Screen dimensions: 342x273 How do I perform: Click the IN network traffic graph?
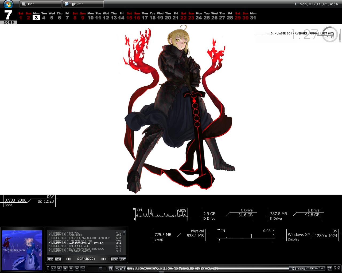[x=246, y=235]
